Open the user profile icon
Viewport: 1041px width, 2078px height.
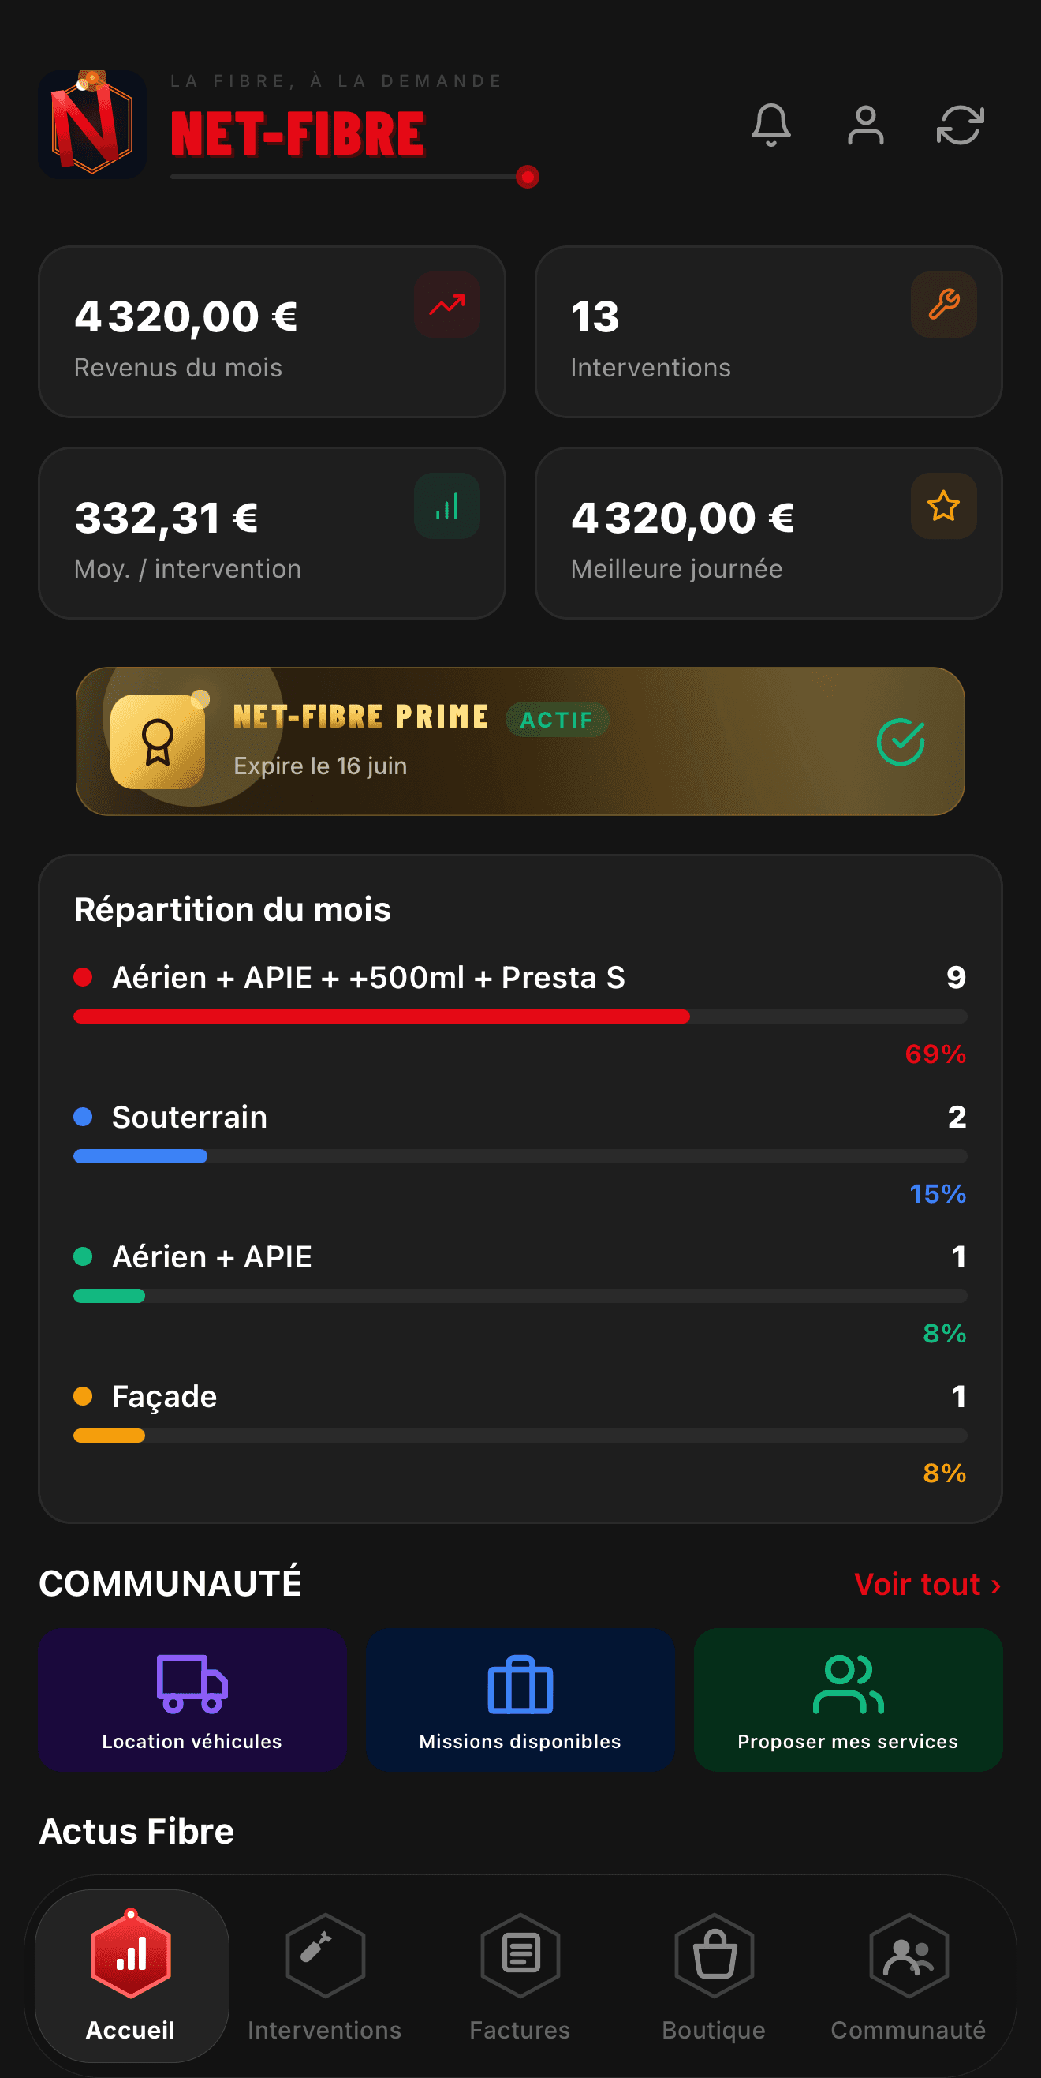865,125
